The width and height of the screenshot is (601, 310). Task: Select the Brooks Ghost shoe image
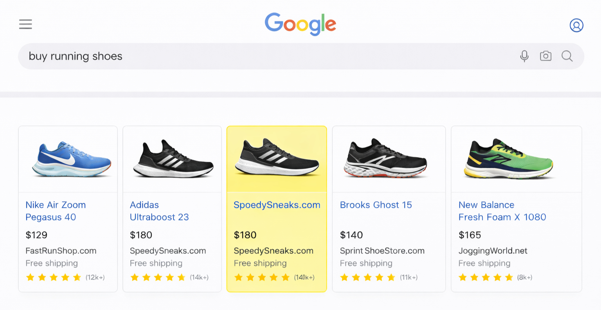tap(386, 159)
